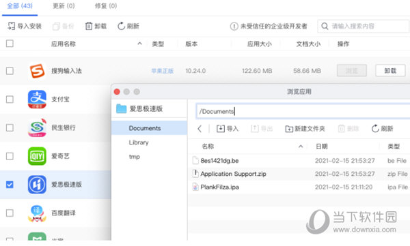The image size is (410, 246).
Task: Switch to the 全部 (43) tab
Action: (x=20, y=5)
